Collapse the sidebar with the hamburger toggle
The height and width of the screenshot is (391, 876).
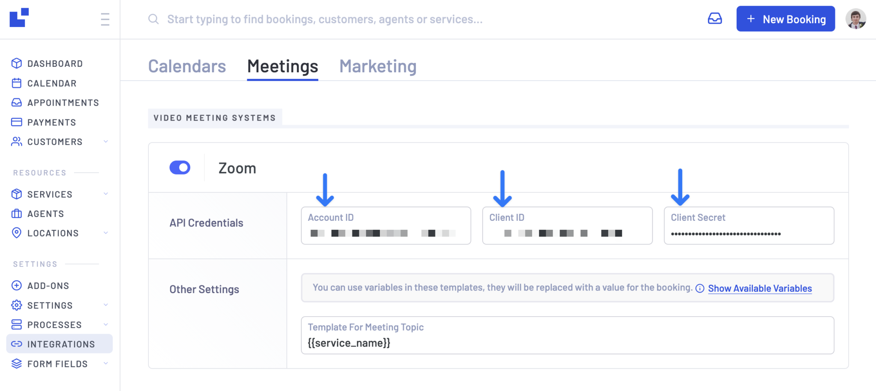[x=105, y=19]
